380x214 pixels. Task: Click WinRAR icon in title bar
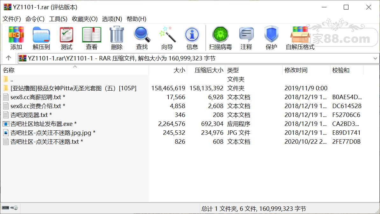point(7,7)
